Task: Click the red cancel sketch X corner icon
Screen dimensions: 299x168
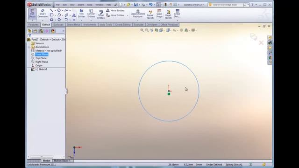Action: pyautogui.click(x=261, y=42)
